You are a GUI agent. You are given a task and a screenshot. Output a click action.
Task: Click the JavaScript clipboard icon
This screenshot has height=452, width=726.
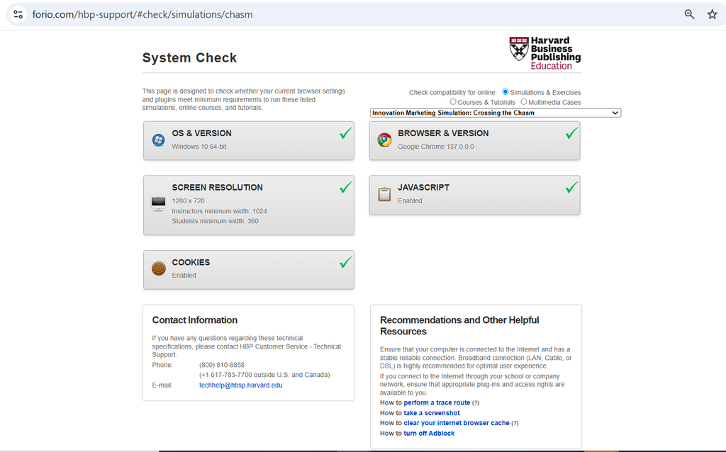(384, 194)
